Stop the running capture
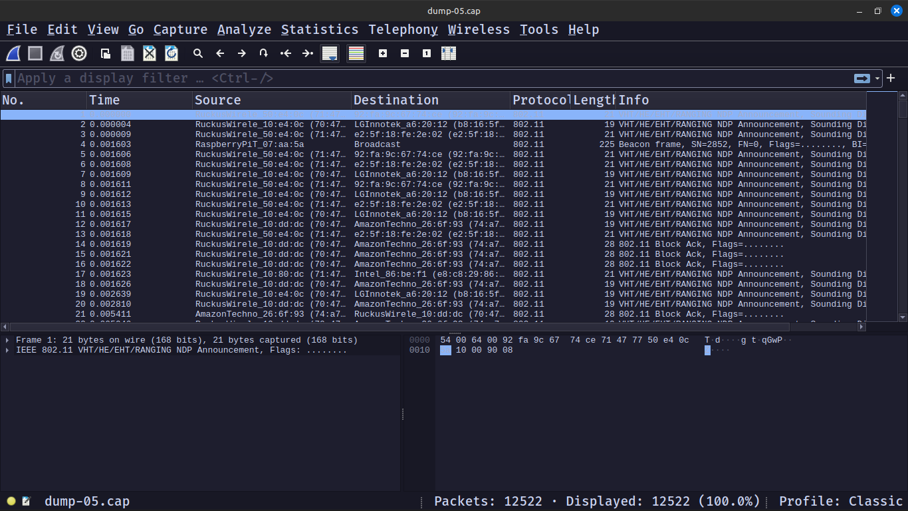Image resolution: width=908 pixels, height=511 pixels. (x=35, y=53)
